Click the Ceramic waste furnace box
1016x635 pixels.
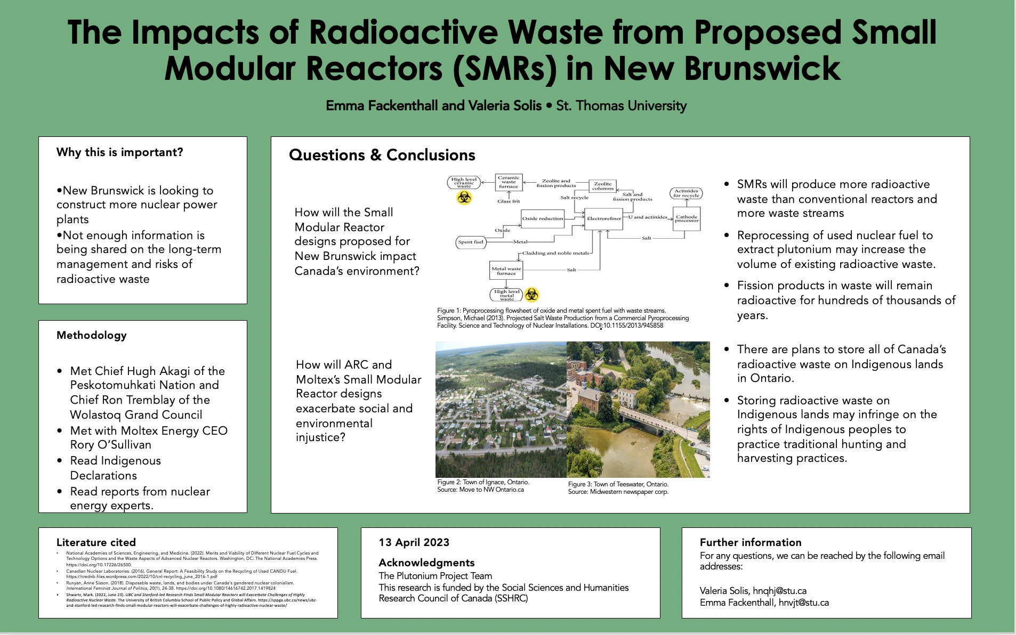pyautogui.click(x=509, y=182)
